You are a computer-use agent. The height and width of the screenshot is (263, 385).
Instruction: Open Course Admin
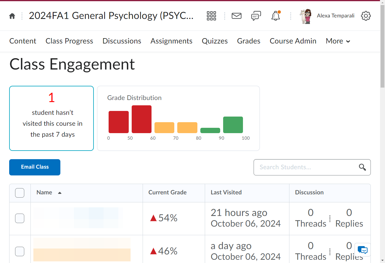[x=293, y=41]
